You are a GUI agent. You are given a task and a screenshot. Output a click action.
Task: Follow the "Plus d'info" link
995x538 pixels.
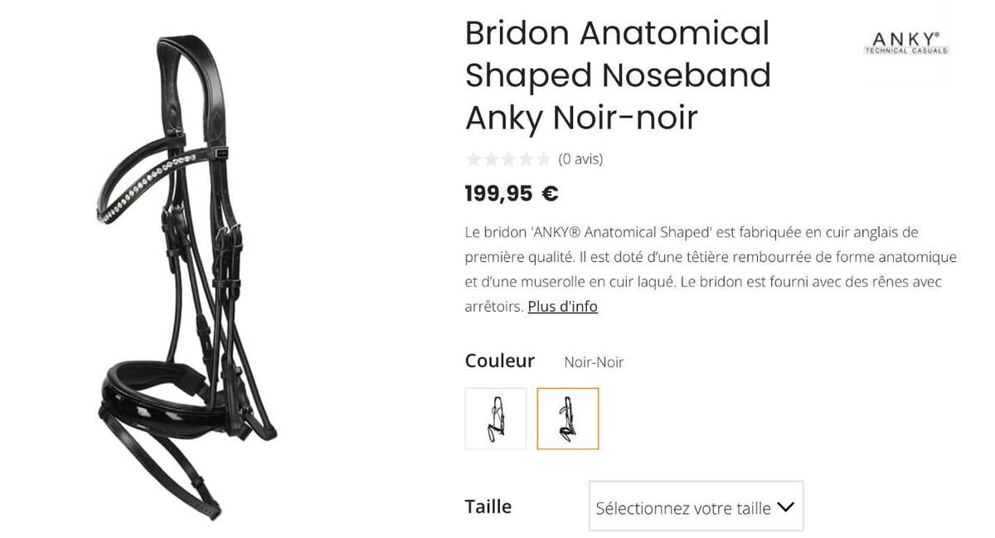[x=562, y=307]
